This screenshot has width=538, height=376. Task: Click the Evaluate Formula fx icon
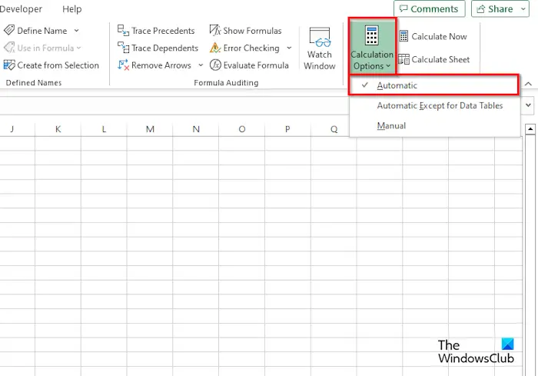215,65
